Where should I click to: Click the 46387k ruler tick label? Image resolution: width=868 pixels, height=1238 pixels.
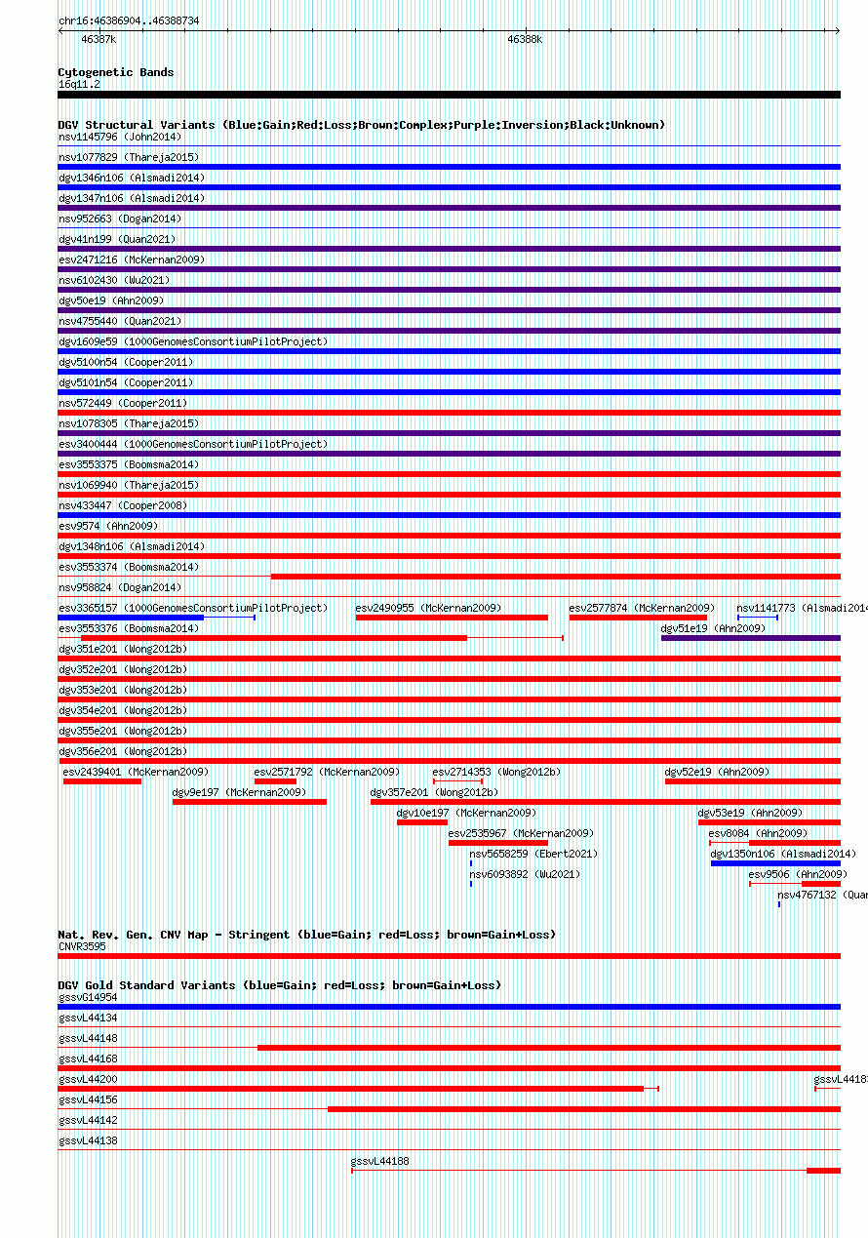coord(99,40)
